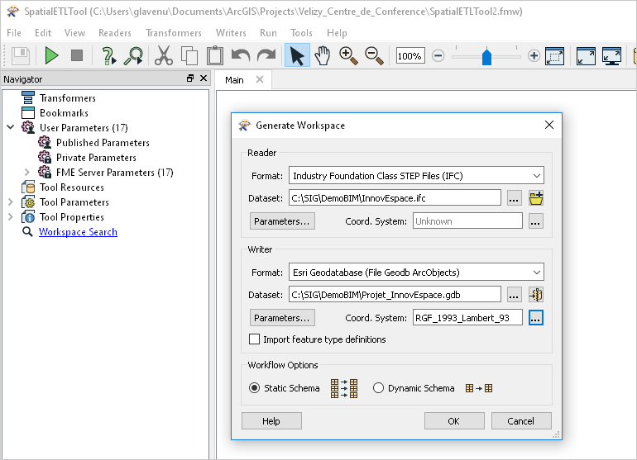This screenshot has width=637, height=460.
Task: Collapse the User Parameters tree node
Action: (x=11, y=128)
